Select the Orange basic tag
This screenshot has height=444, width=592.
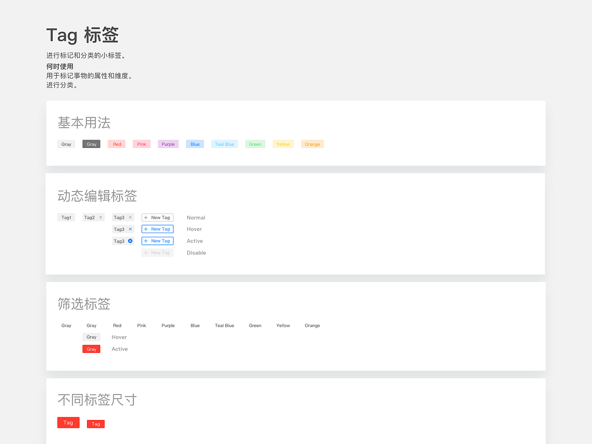coord(312,144)
